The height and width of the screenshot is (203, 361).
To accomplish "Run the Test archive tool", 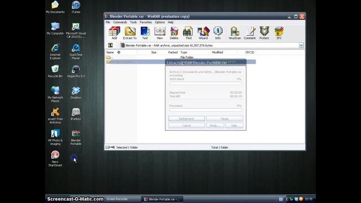I will point(145,33).
